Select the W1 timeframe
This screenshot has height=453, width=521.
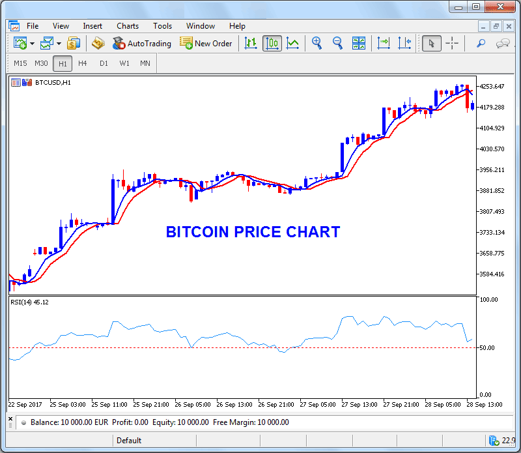coord(124,63)
